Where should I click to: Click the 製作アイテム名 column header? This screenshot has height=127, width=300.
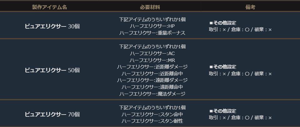click(49, 7)
